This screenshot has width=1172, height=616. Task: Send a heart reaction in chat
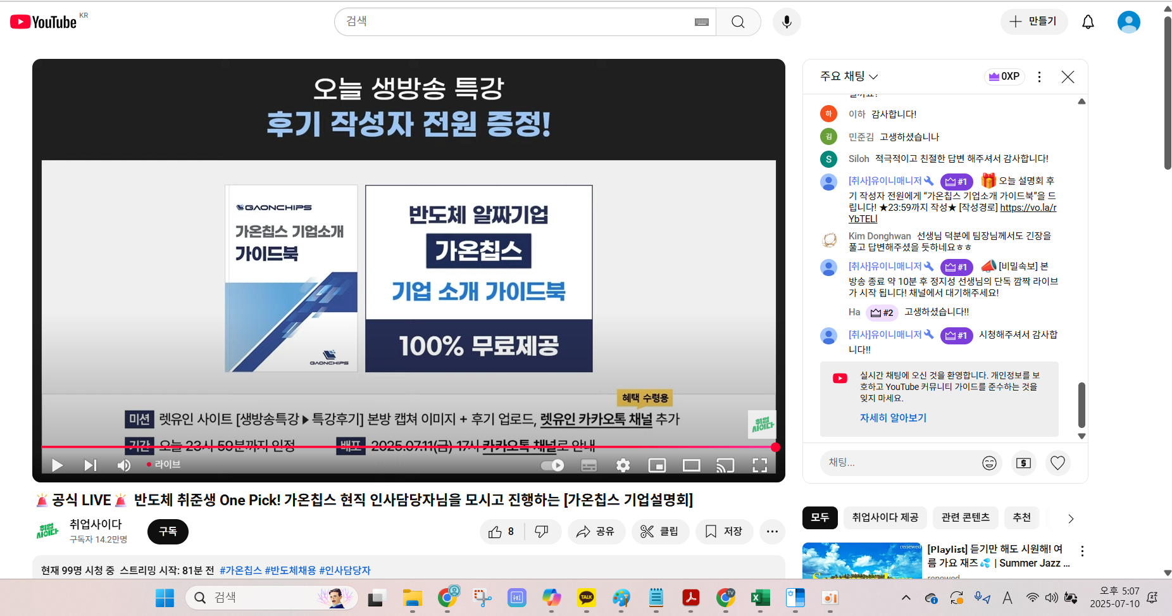click(1057, 463)
